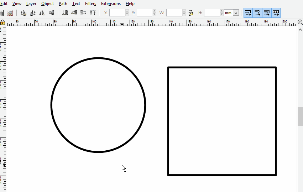Image resolution: width=303 pixels, height=192 pixels.
Task: Raise selection one step icon
Action: (83, 13)
